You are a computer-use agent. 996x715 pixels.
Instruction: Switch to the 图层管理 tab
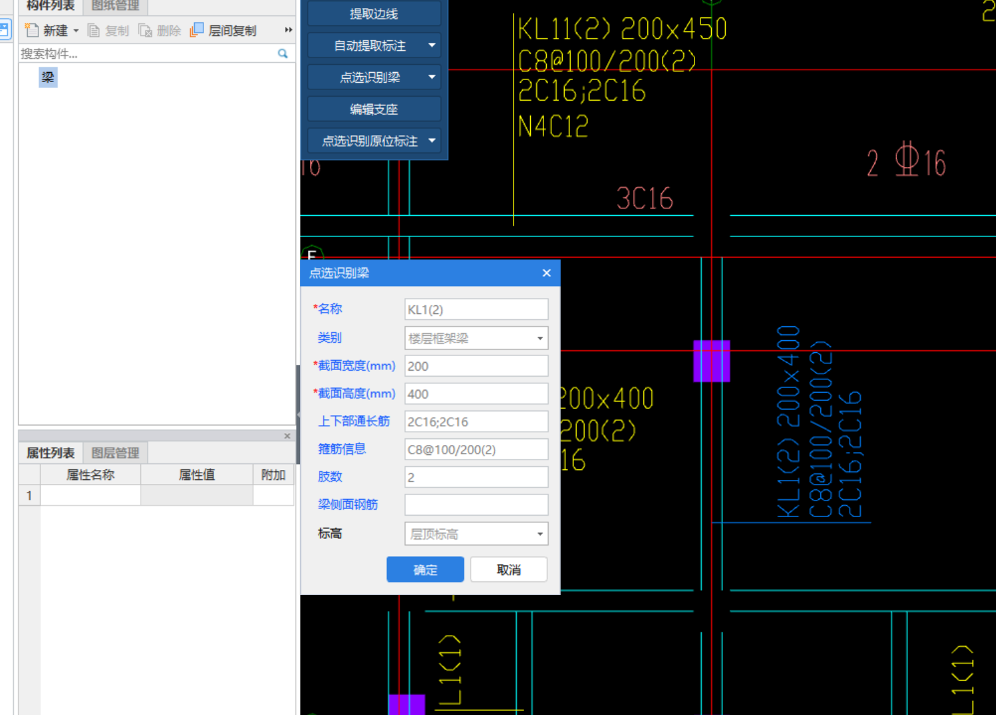click(x=115, y=453)
